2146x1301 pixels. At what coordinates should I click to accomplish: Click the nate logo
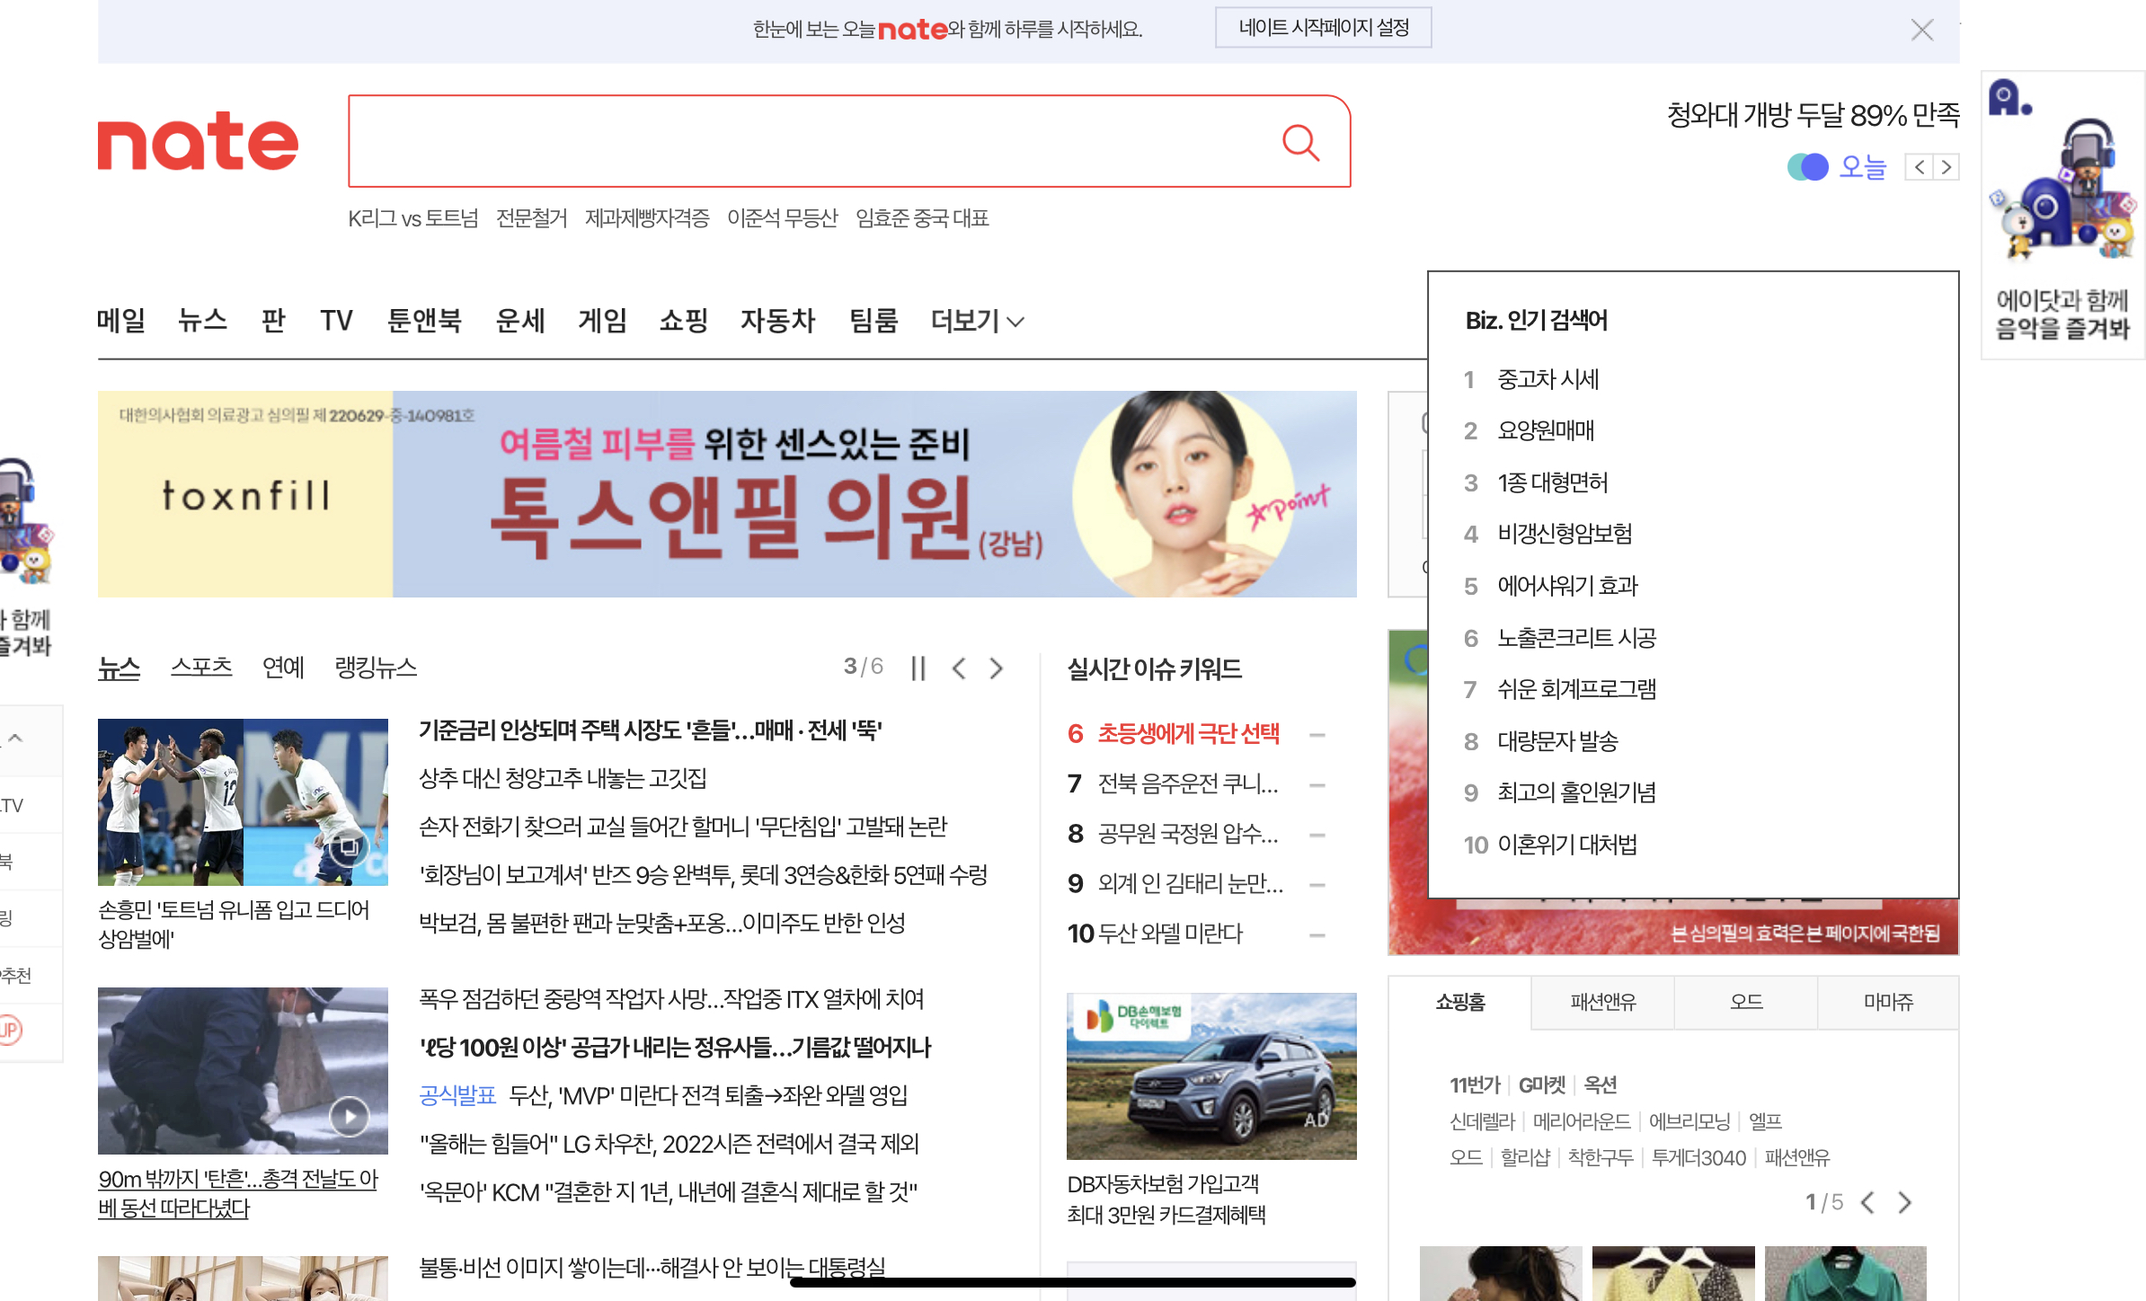pyautogui.click(x=198, y=142)
